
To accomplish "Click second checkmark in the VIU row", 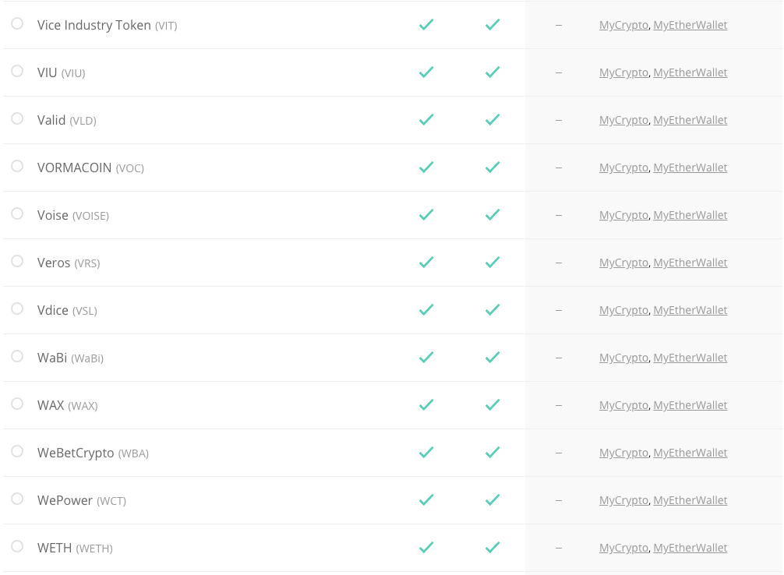I will click(493, 72).
